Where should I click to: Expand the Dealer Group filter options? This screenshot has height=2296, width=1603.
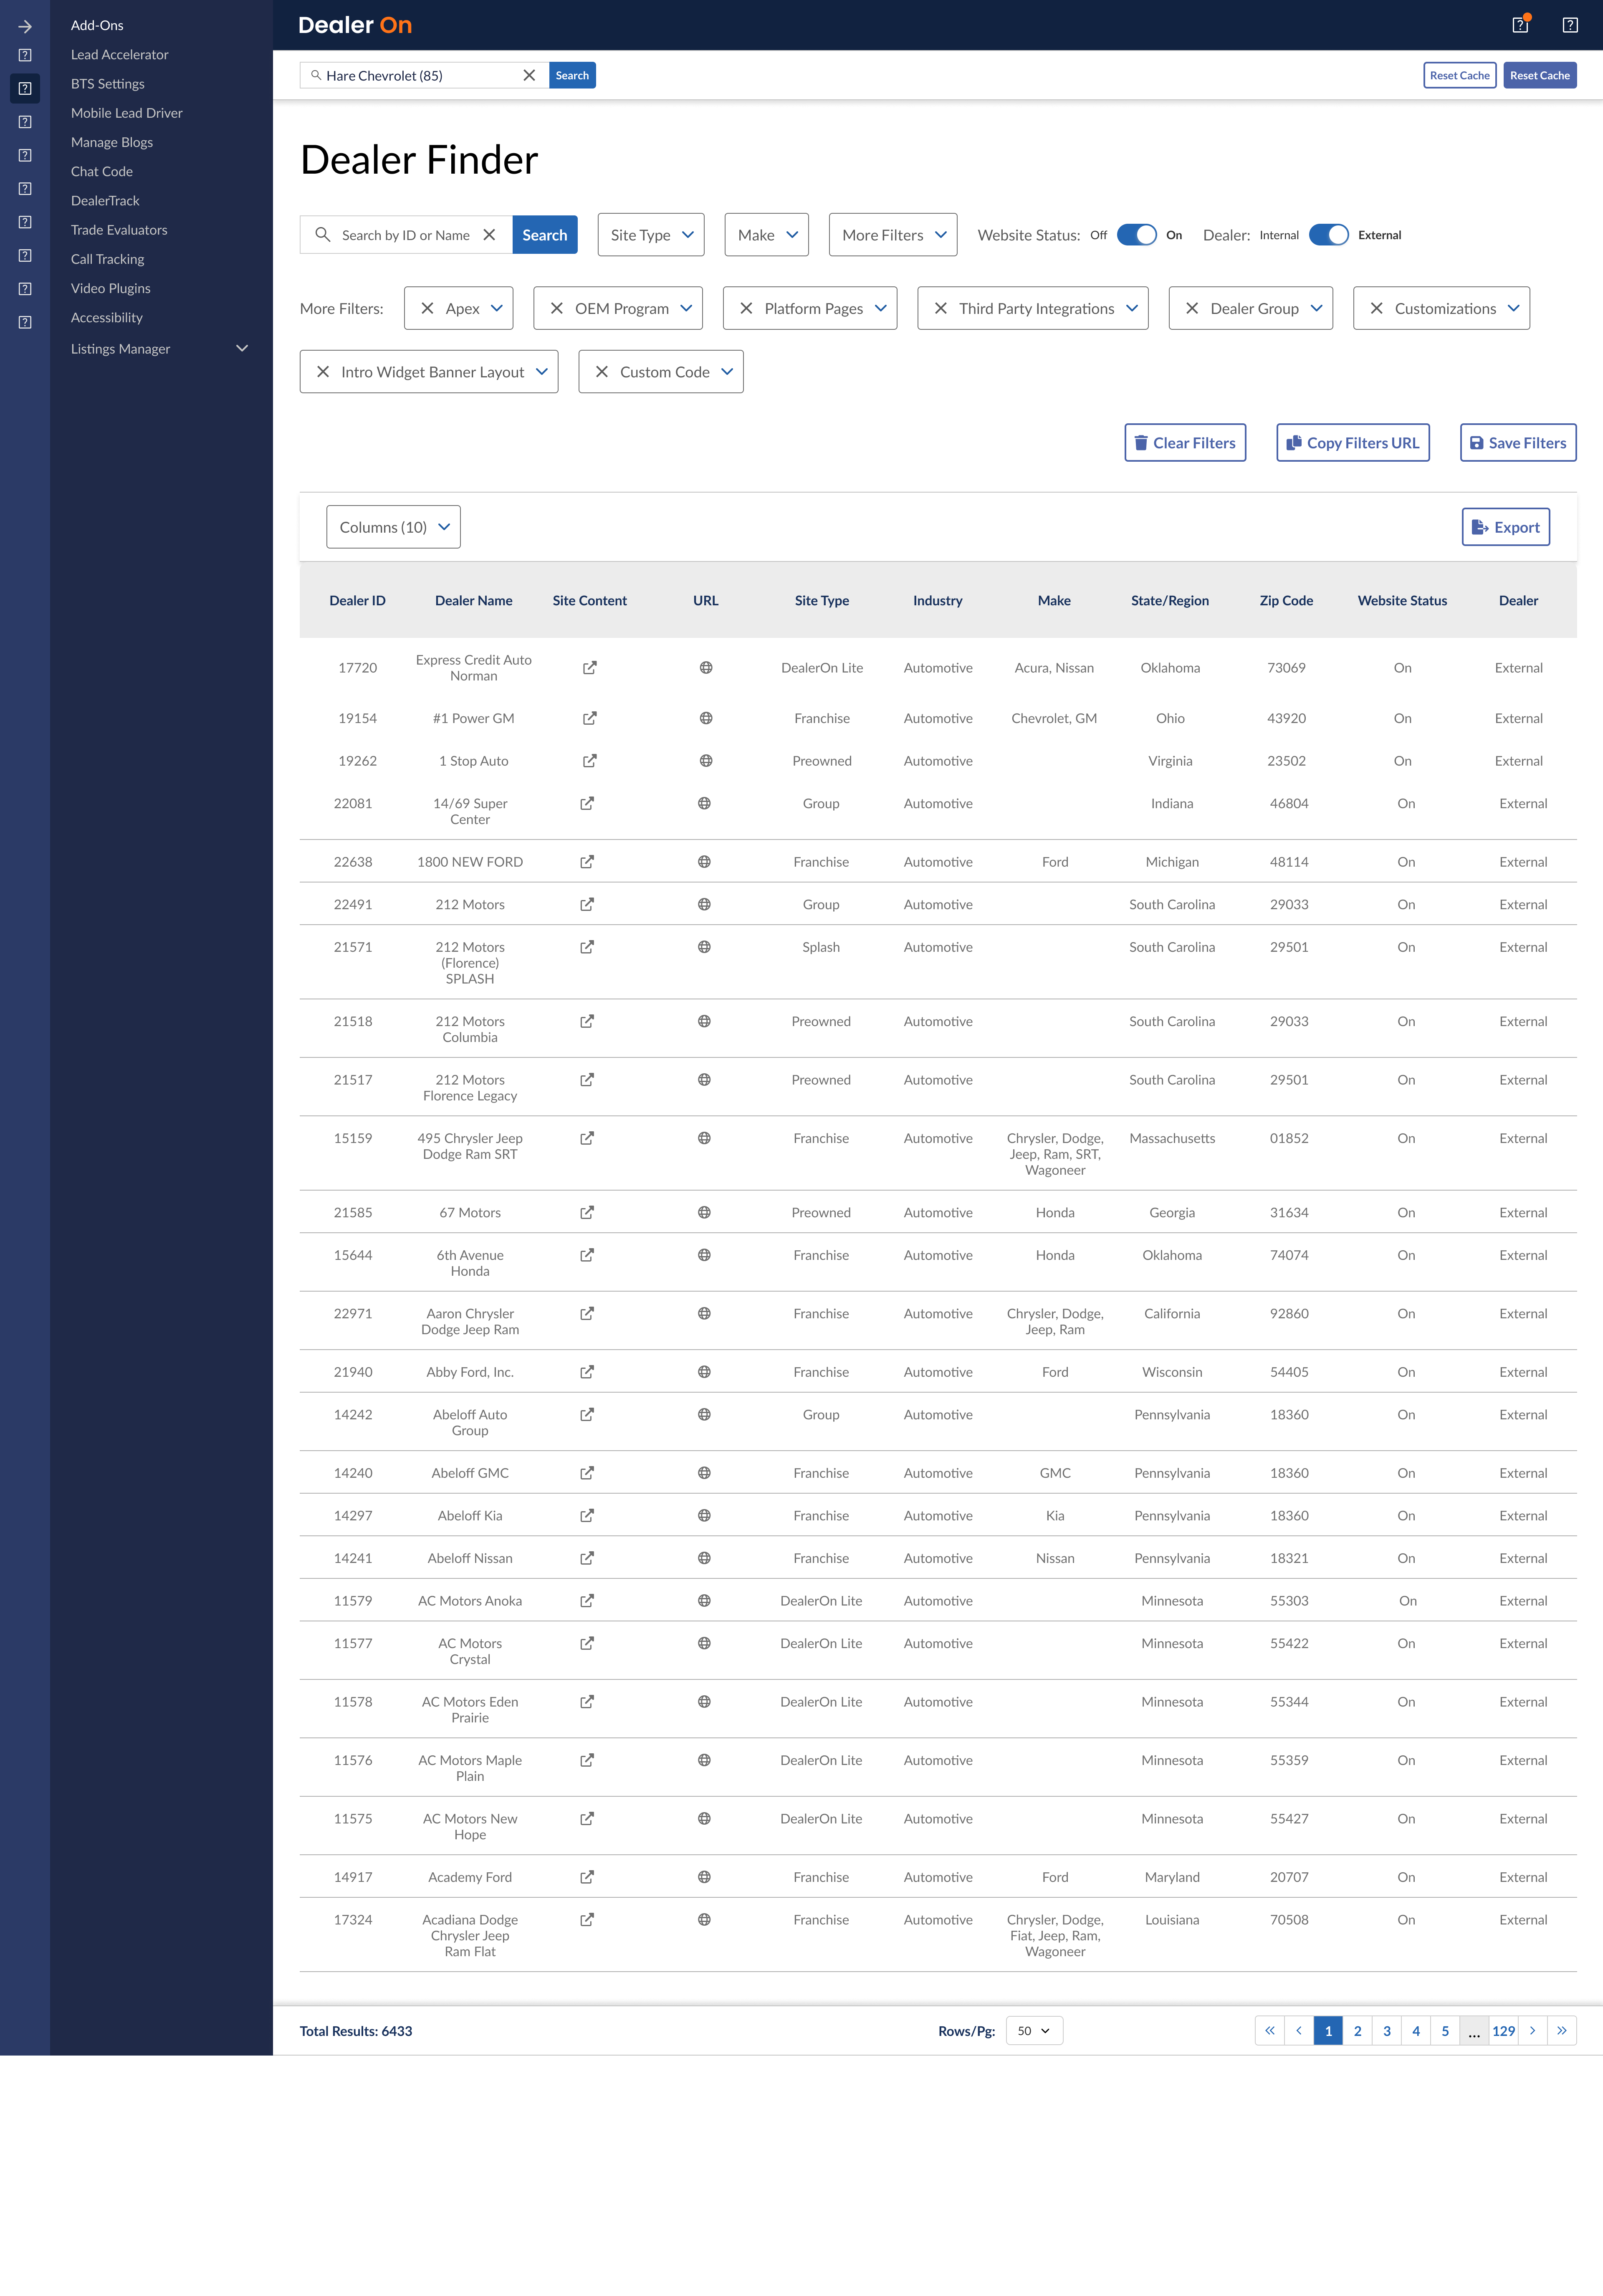[1316, 308]
